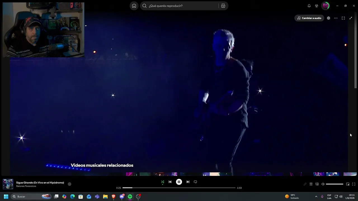The image size is (358, 201).
Task: Click the 'Videos musicales relacionados' heading
Action: [x=102, y=165]
